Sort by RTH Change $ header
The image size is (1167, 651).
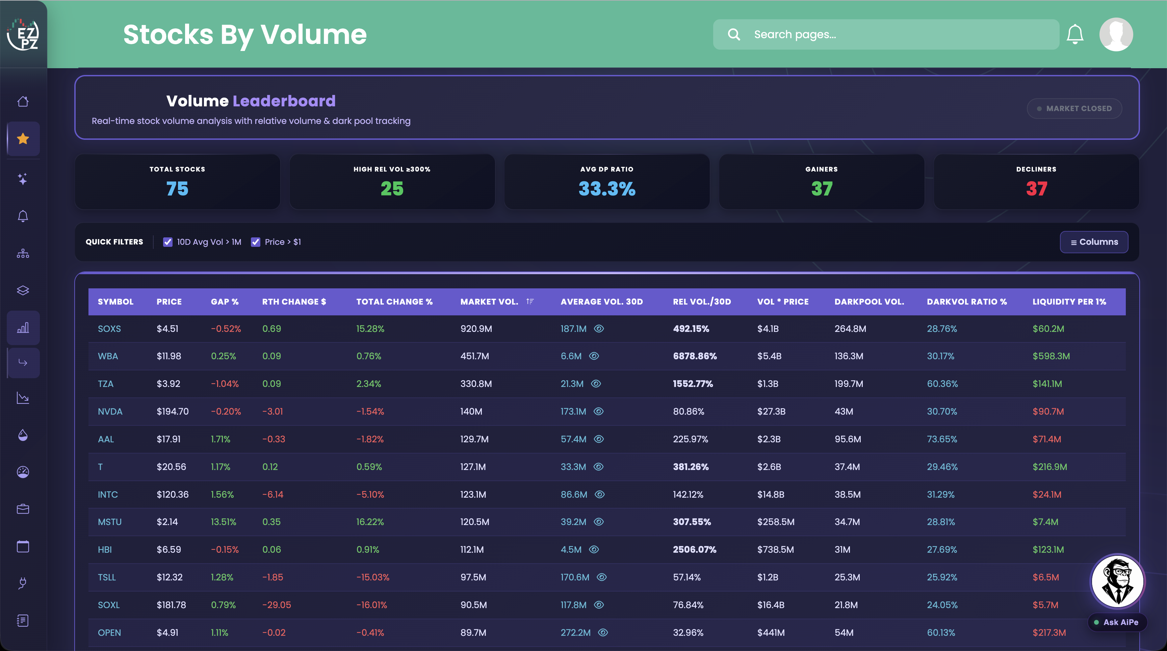294,302
